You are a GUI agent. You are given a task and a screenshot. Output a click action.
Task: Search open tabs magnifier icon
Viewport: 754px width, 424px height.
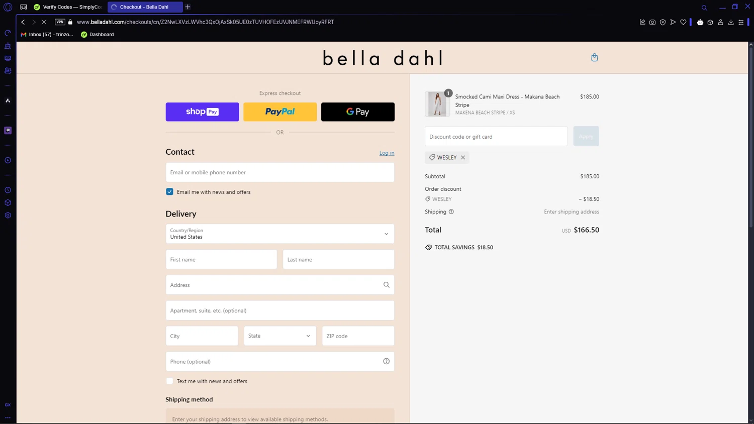[x=704, y=8]
